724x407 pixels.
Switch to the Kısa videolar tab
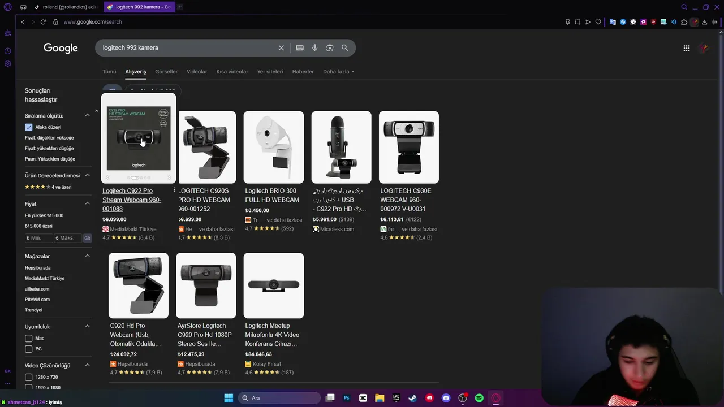(232, 72)
